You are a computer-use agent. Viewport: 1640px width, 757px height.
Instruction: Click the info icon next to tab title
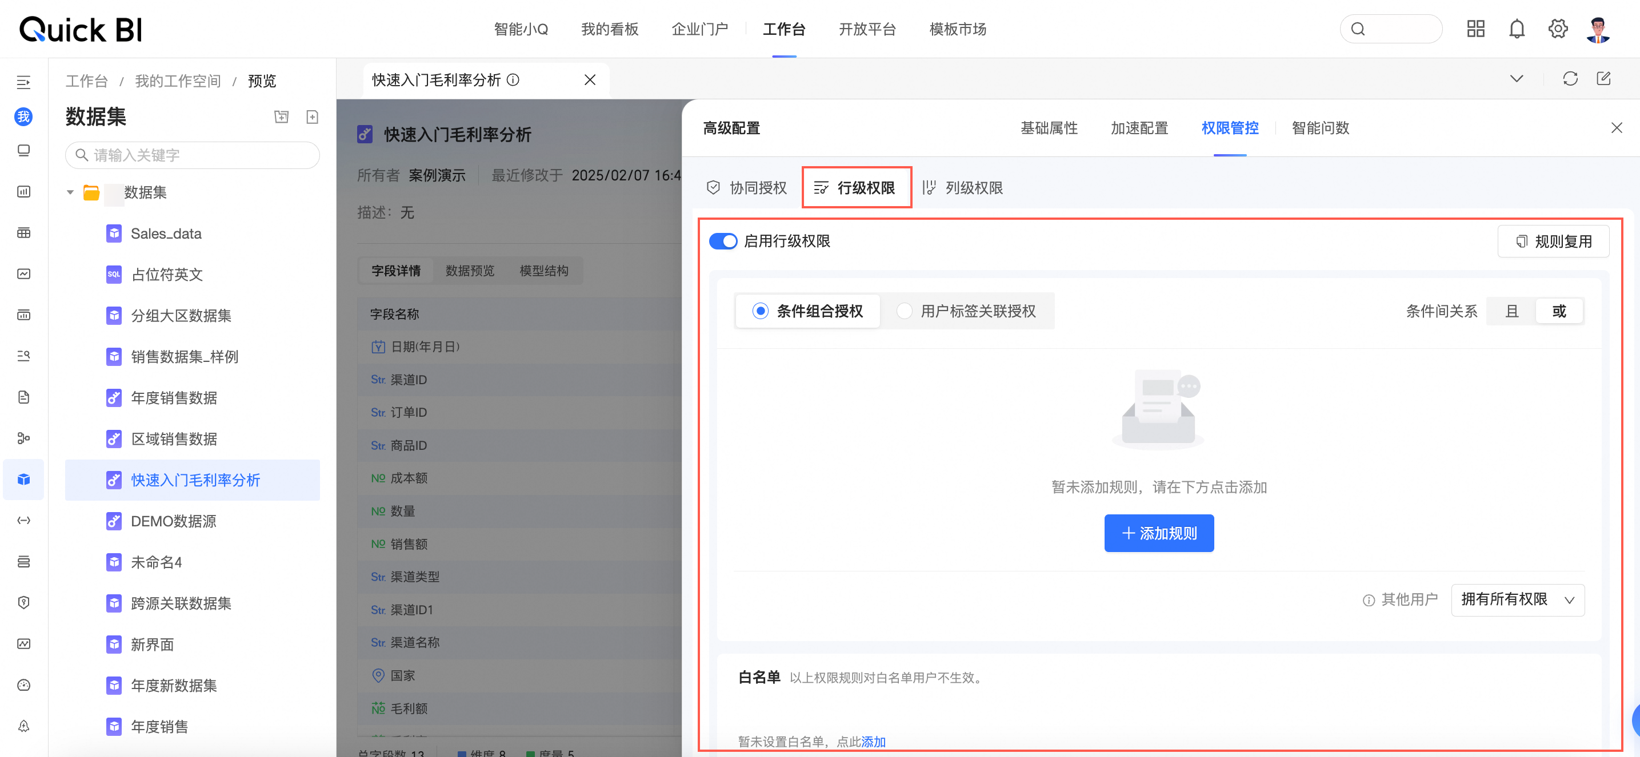[x=513, y=80]
